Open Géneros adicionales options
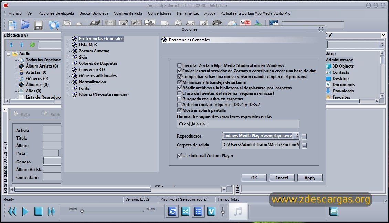 click(x=98, y=76)
